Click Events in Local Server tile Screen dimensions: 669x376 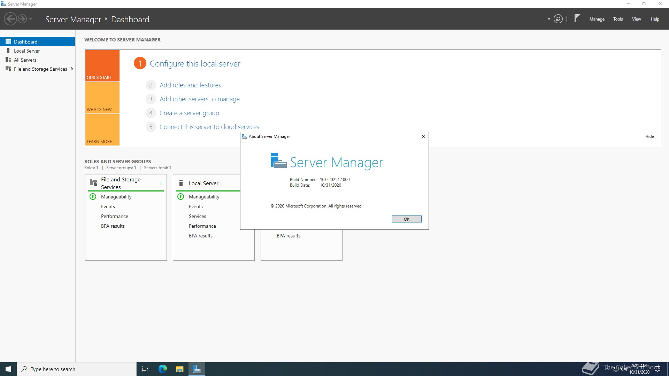[196, 206]
